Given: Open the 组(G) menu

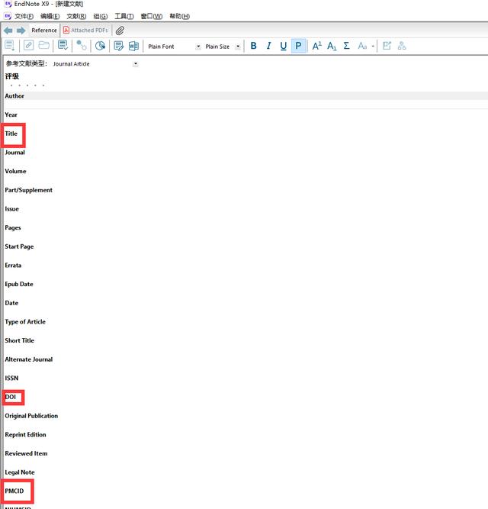Looking at the screenshot, I should [x=100, y=16].
